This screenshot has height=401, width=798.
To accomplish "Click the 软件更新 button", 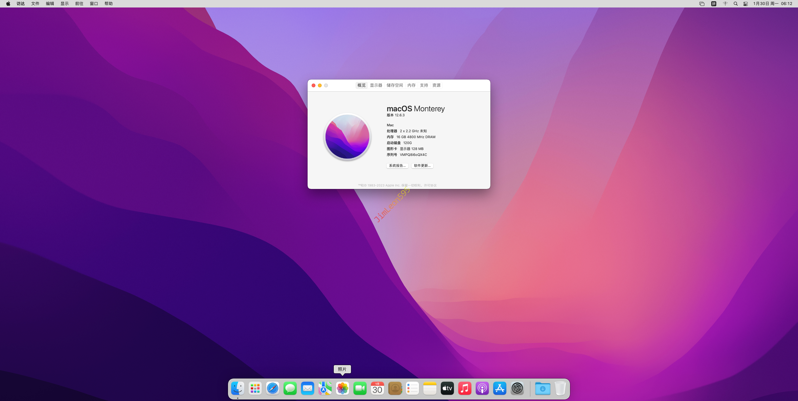I will tap(422, 166).
